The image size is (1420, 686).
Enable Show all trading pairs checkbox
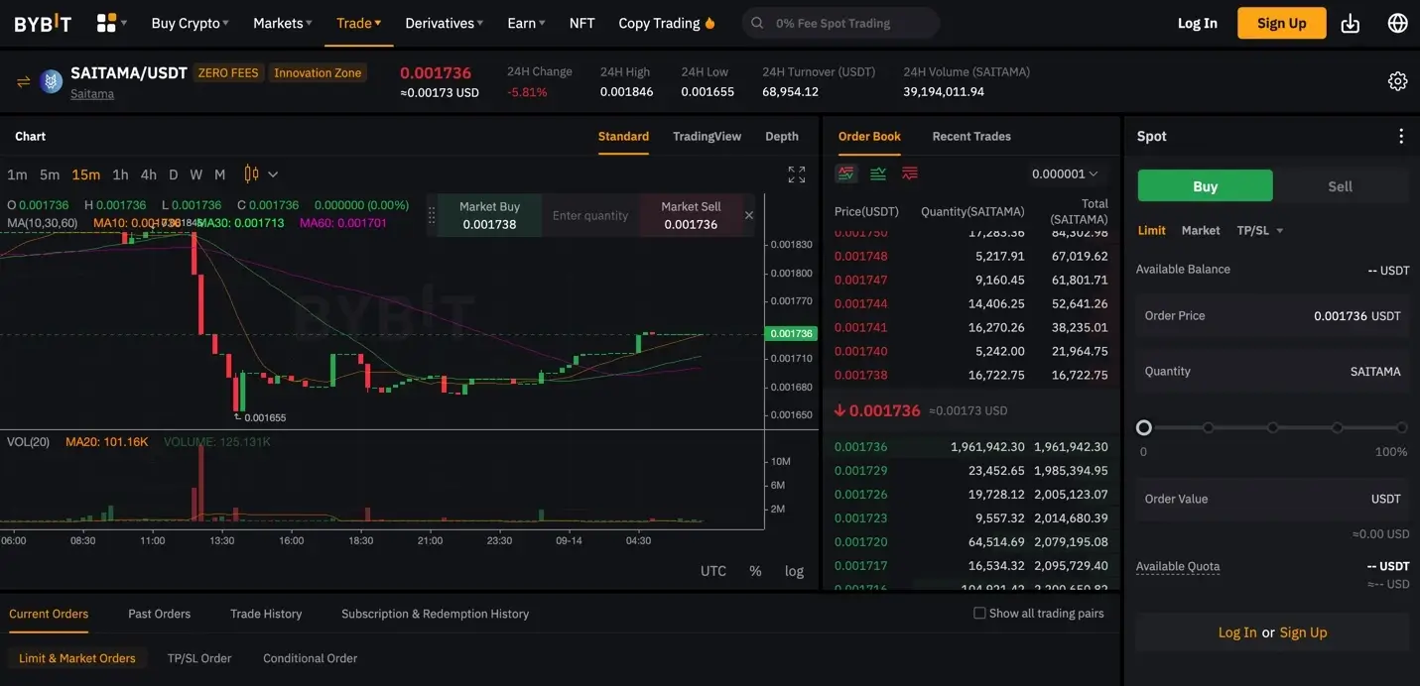pyautogui.click(x=979, y=614)
